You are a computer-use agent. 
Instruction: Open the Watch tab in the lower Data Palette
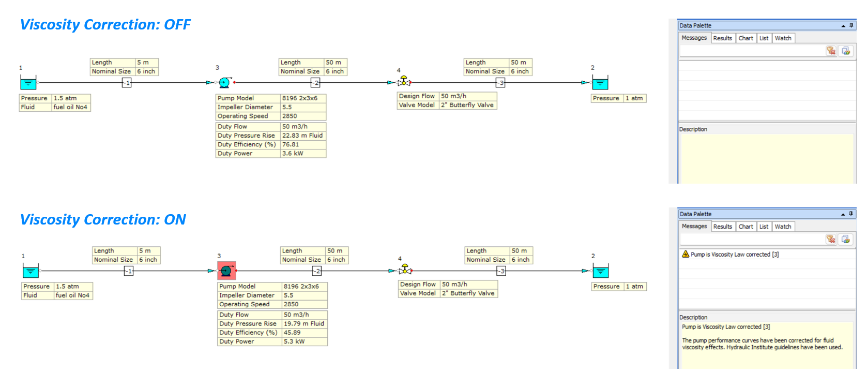pos(783,227)
